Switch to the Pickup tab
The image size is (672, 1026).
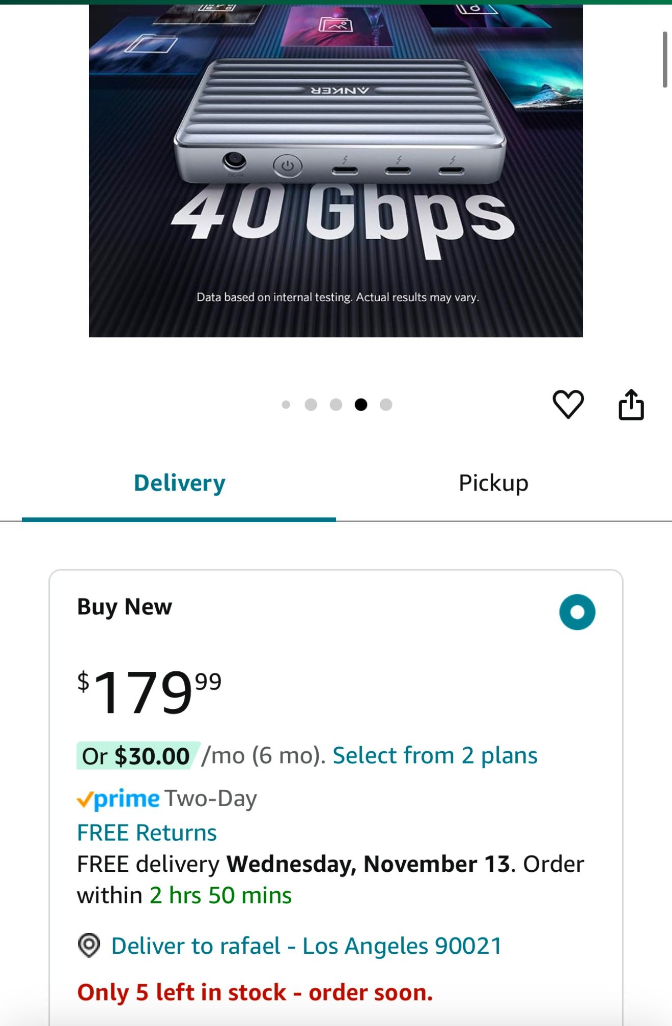pos(493,483)
